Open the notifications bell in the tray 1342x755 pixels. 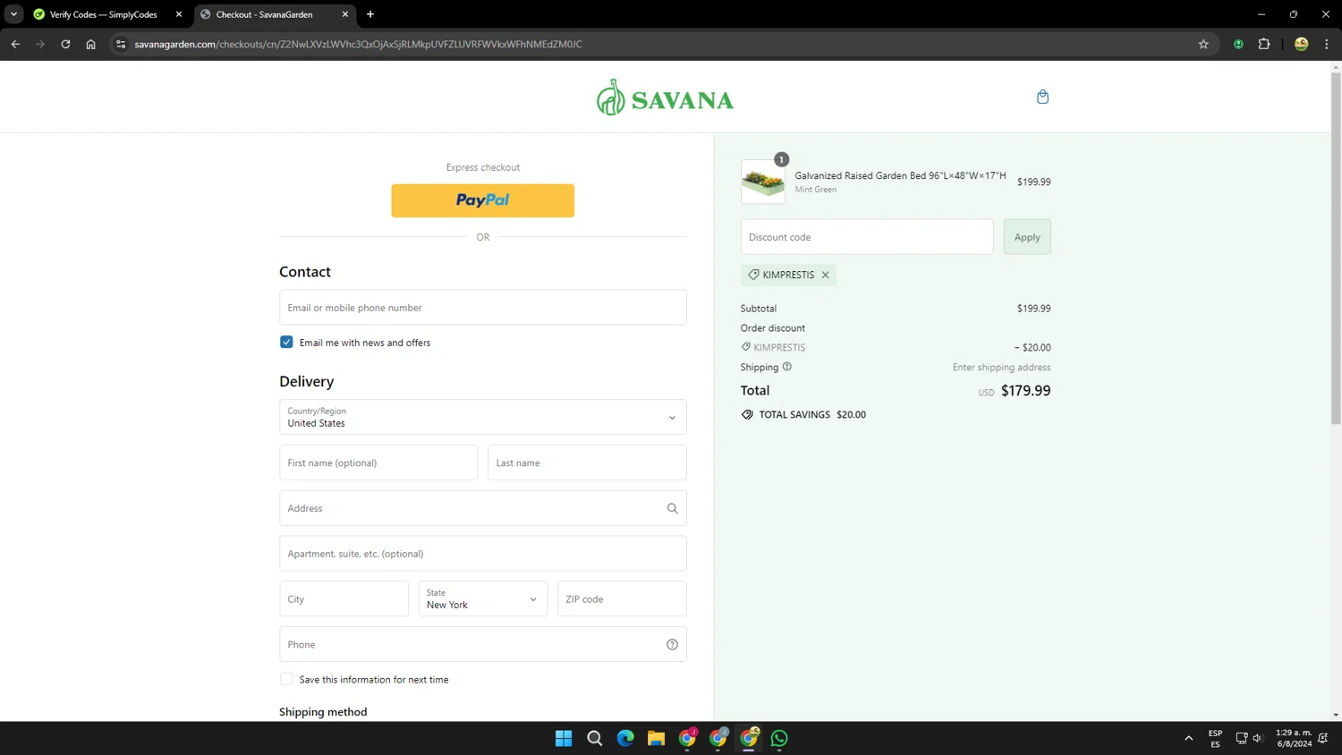1322,738
